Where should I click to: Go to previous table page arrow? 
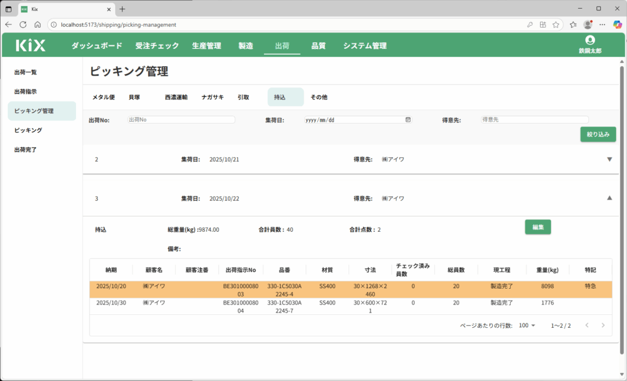pyautogui.click(x=587, y=325)
